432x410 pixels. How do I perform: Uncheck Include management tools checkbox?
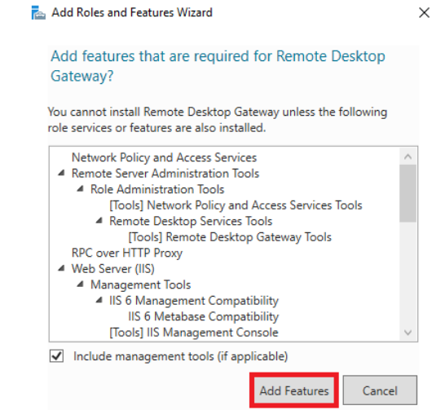point(57,356)
